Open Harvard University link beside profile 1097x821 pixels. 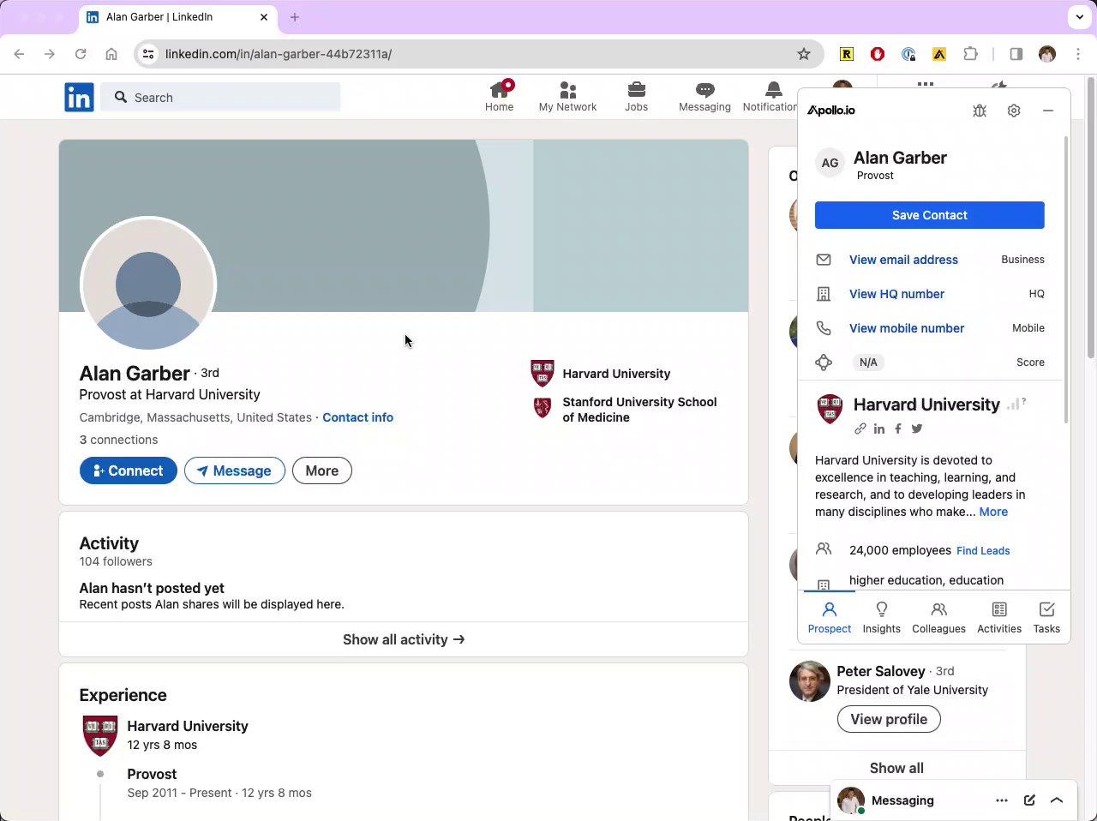click(601, 374)
